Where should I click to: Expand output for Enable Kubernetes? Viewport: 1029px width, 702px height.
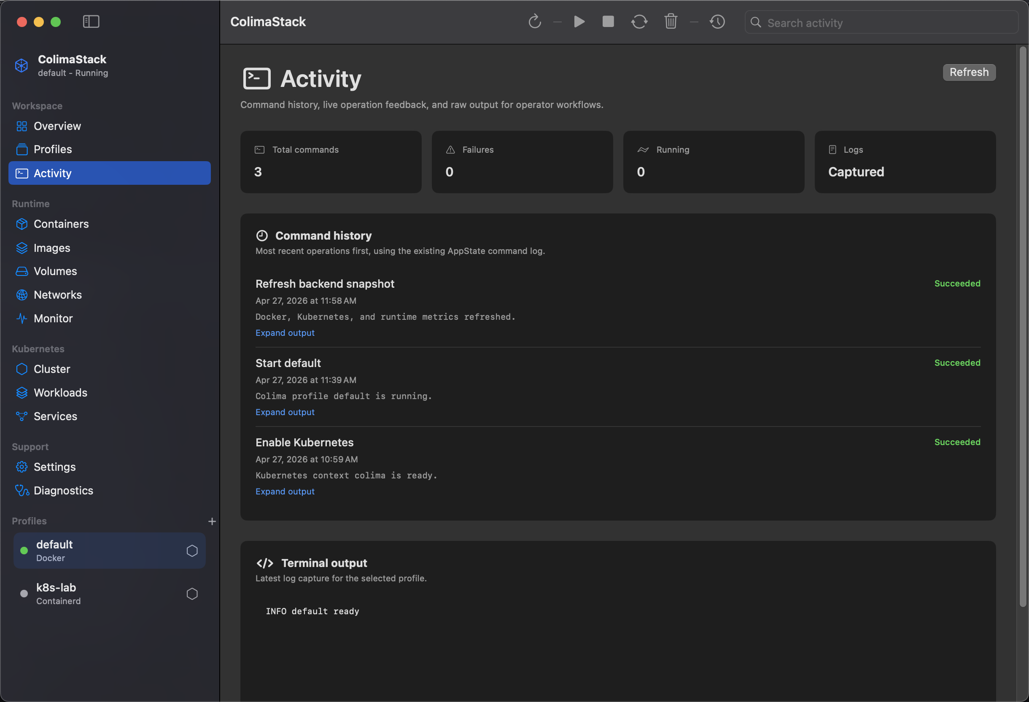click(x=285, y=491)
